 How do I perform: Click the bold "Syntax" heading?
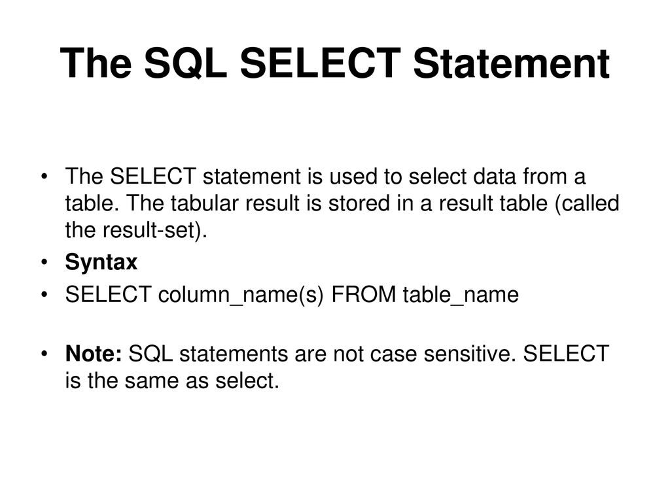click(101, 262)
